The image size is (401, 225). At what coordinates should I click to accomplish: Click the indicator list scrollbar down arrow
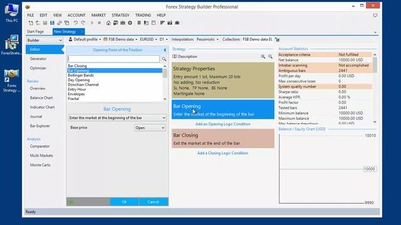pyautogui.click(x=165, y=99)
